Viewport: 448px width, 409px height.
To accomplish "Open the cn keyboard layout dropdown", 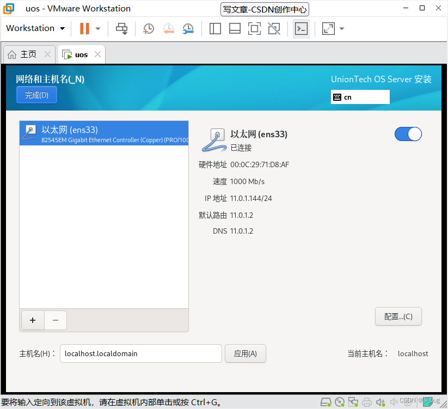I will 360,97.
